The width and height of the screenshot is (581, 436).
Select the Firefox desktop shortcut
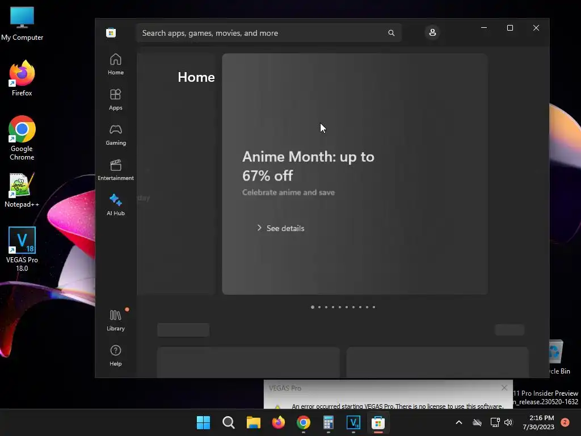point(22,78)
